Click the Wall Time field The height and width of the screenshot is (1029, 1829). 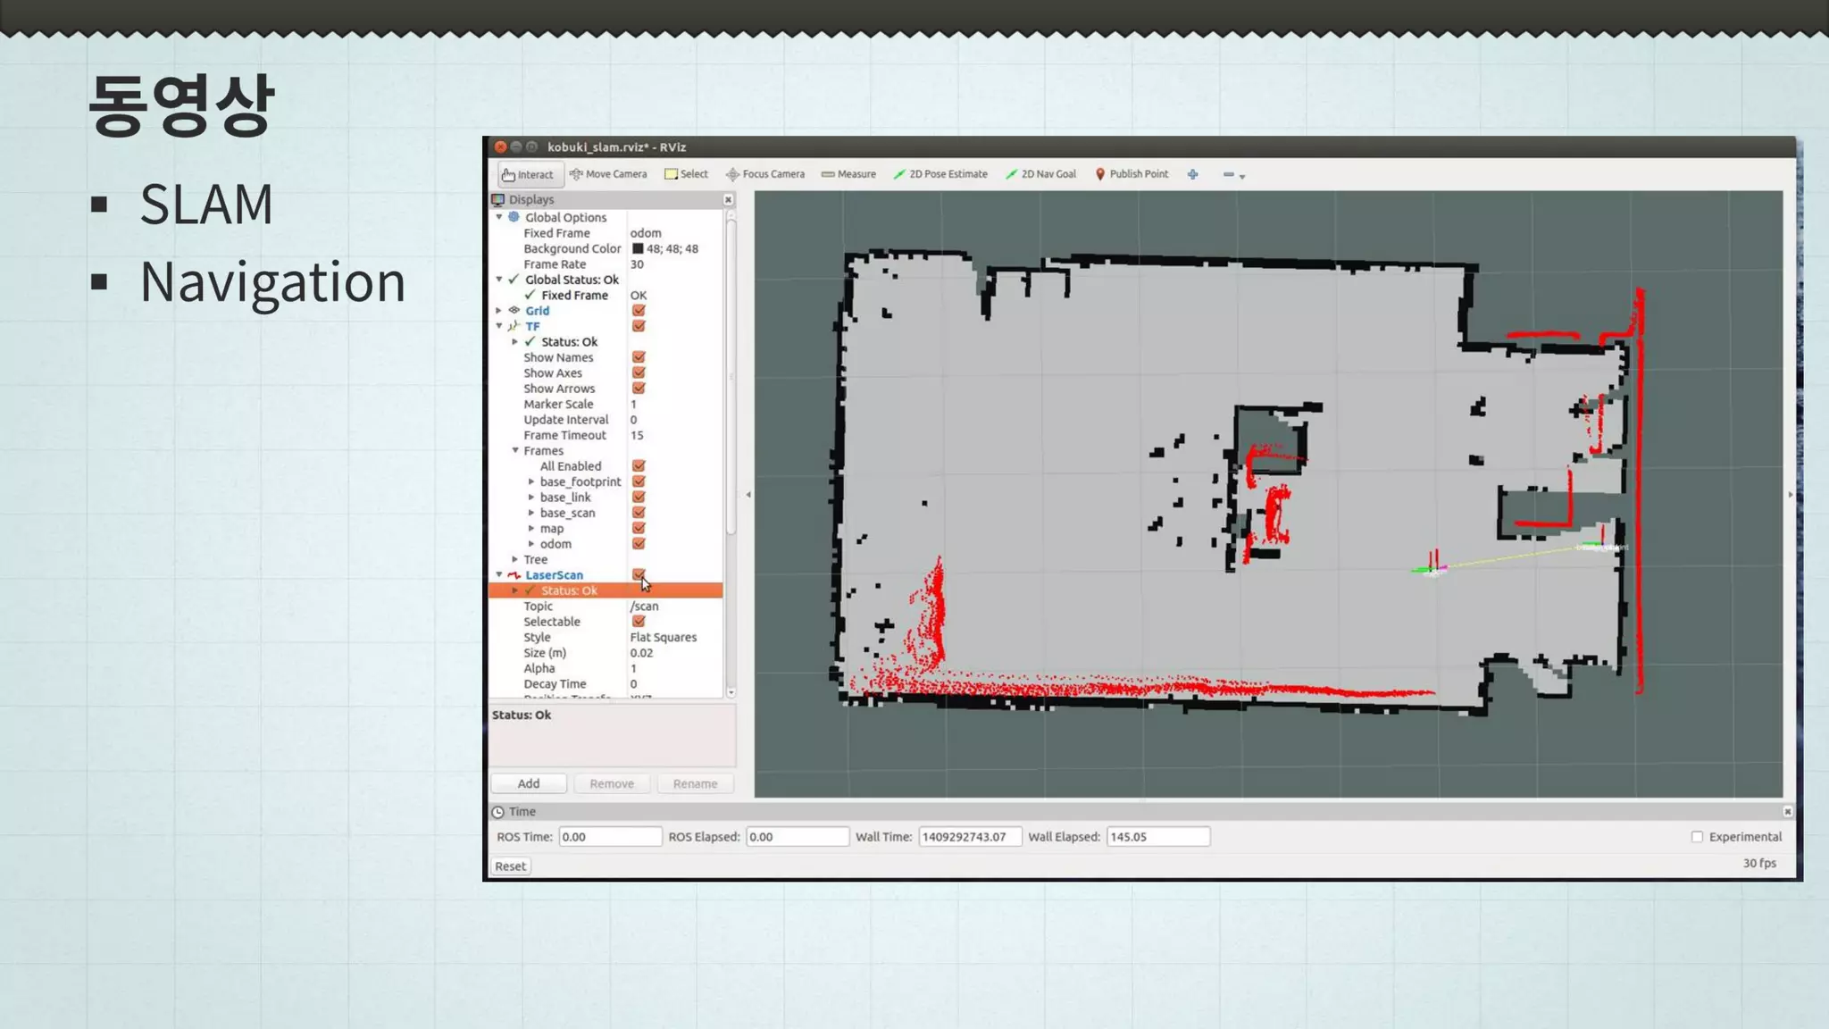(969, 837)
